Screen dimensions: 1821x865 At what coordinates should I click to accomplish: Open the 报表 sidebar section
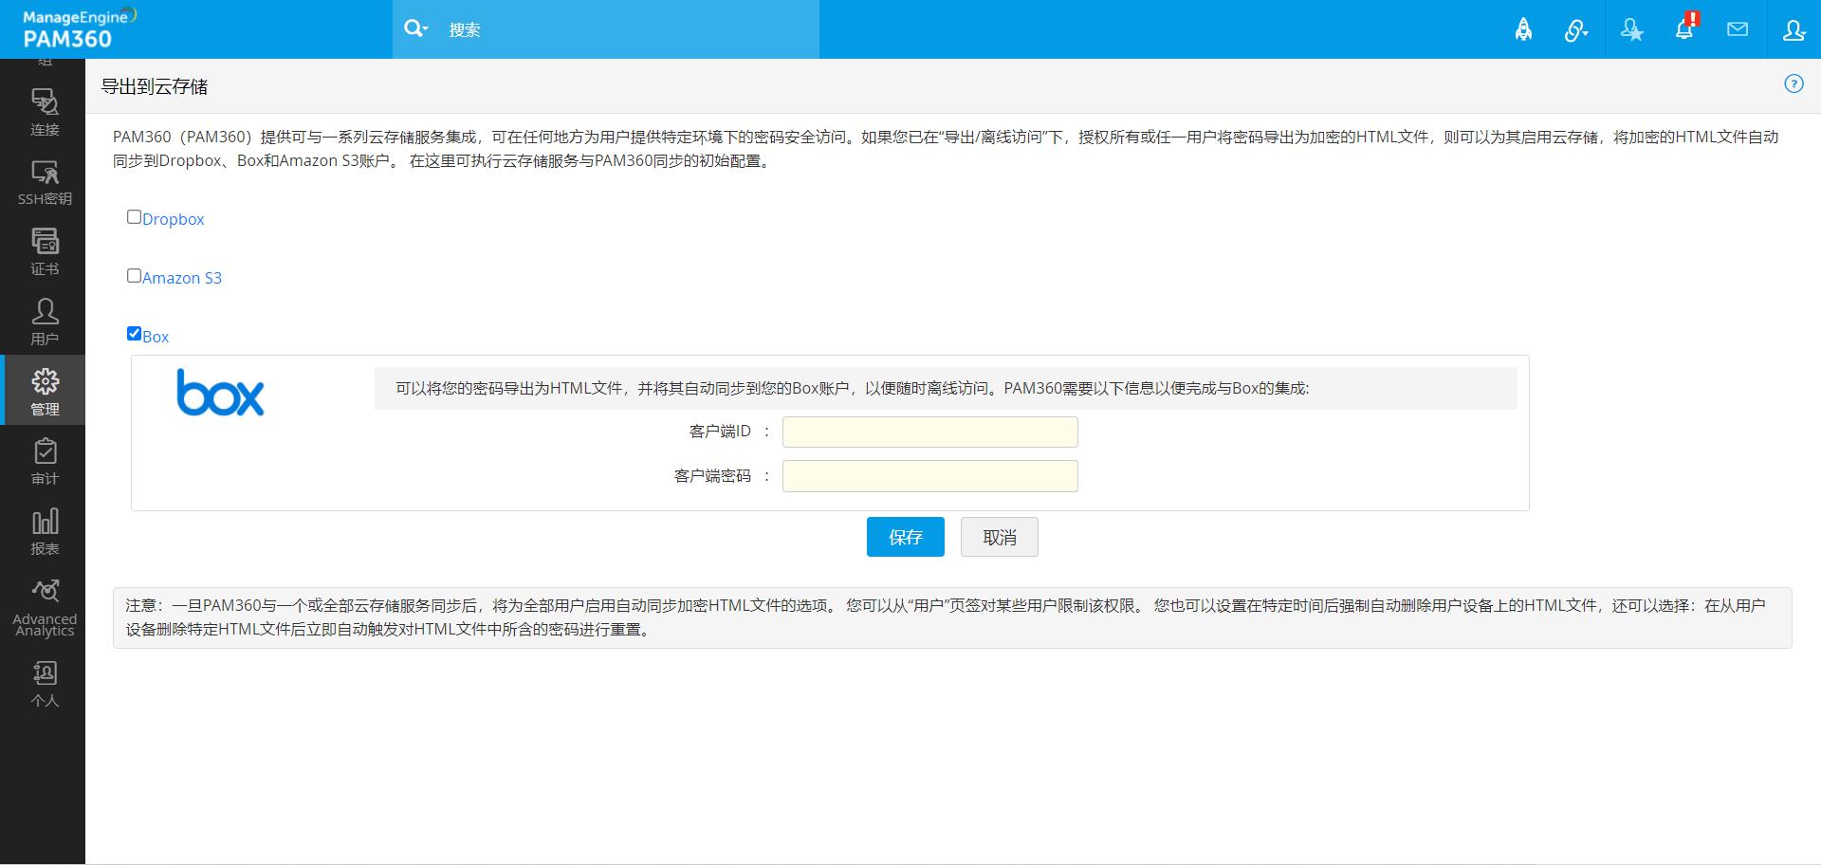pos(45,531)
